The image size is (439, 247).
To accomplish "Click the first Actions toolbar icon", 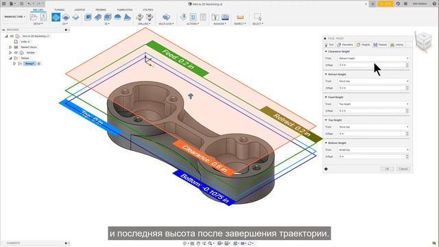I will point(183,17).
